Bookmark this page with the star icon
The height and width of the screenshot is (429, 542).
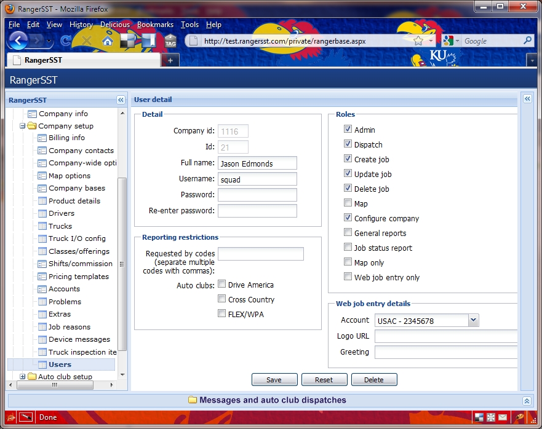pos(418,41)
